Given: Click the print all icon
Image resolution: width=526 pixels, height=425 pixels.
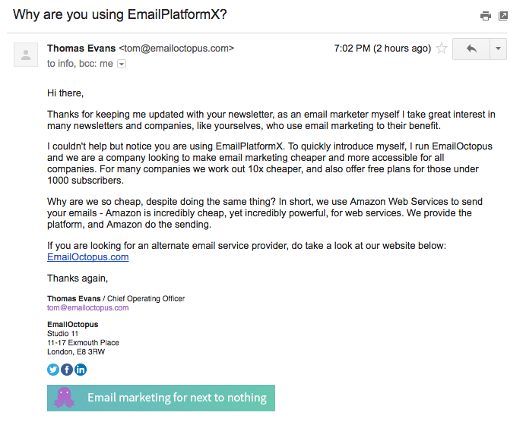Looking at the screenshot, I should click(486, 15).
